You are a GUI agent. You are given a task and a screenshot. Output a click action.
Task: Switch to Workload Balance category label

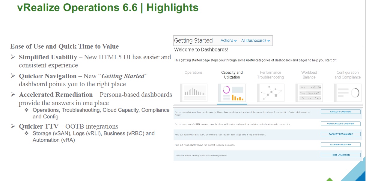tap(309, 75)
